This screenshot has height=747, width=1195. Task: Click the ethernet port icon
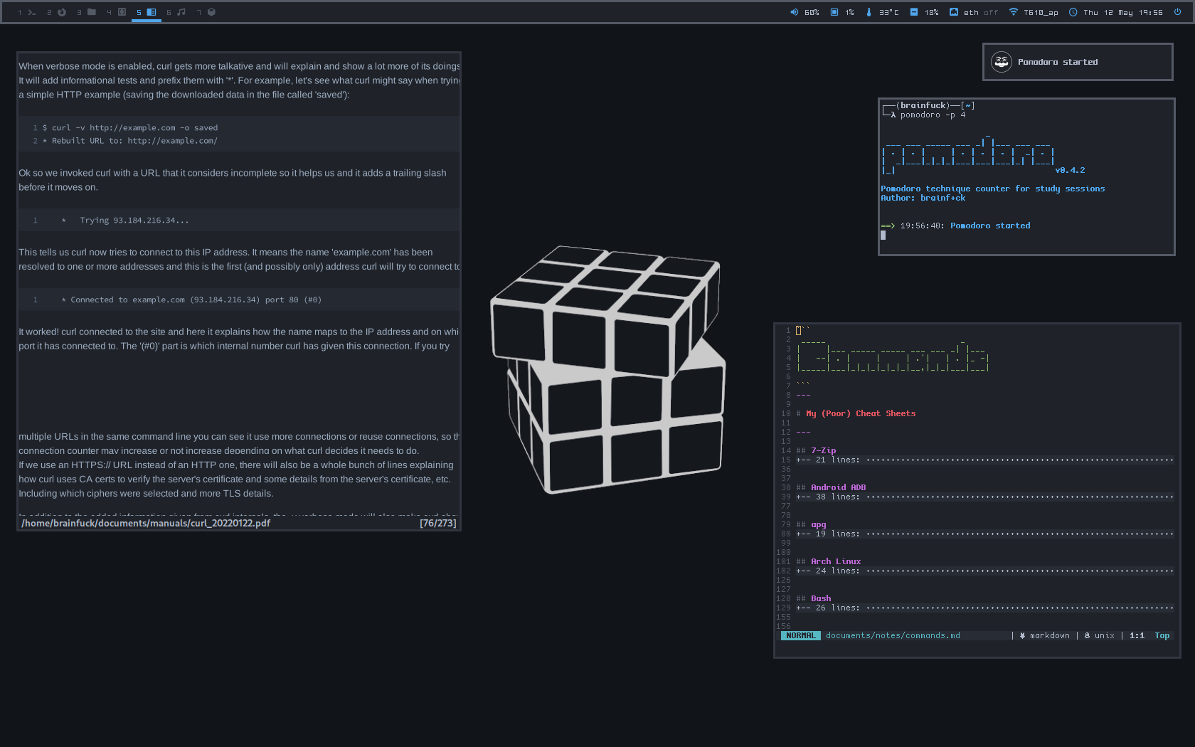(x=954, y=12)
